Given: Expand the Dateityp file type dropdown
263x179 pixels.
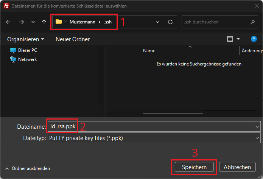Looking at the screenshot, I should coord(257,138).
